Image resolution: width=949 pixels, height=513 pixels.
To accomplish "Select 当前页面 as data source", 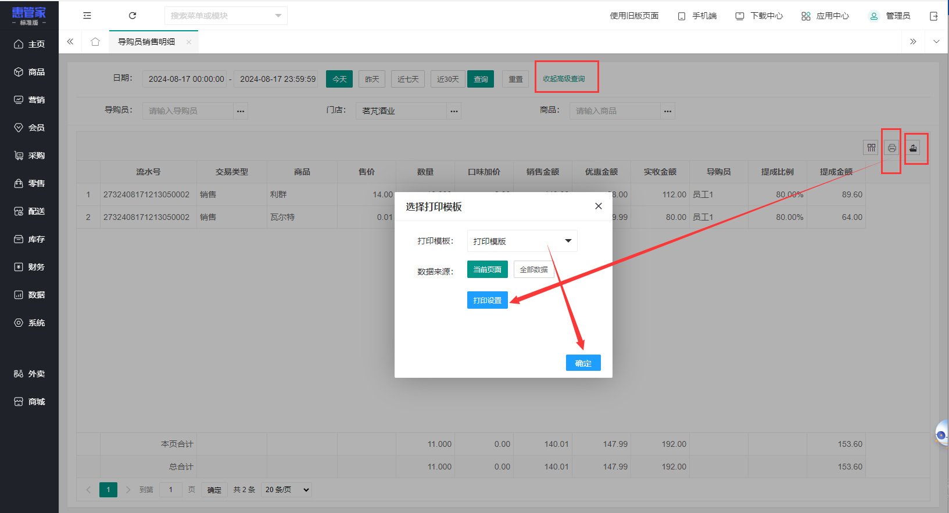I will pos(488,269).
